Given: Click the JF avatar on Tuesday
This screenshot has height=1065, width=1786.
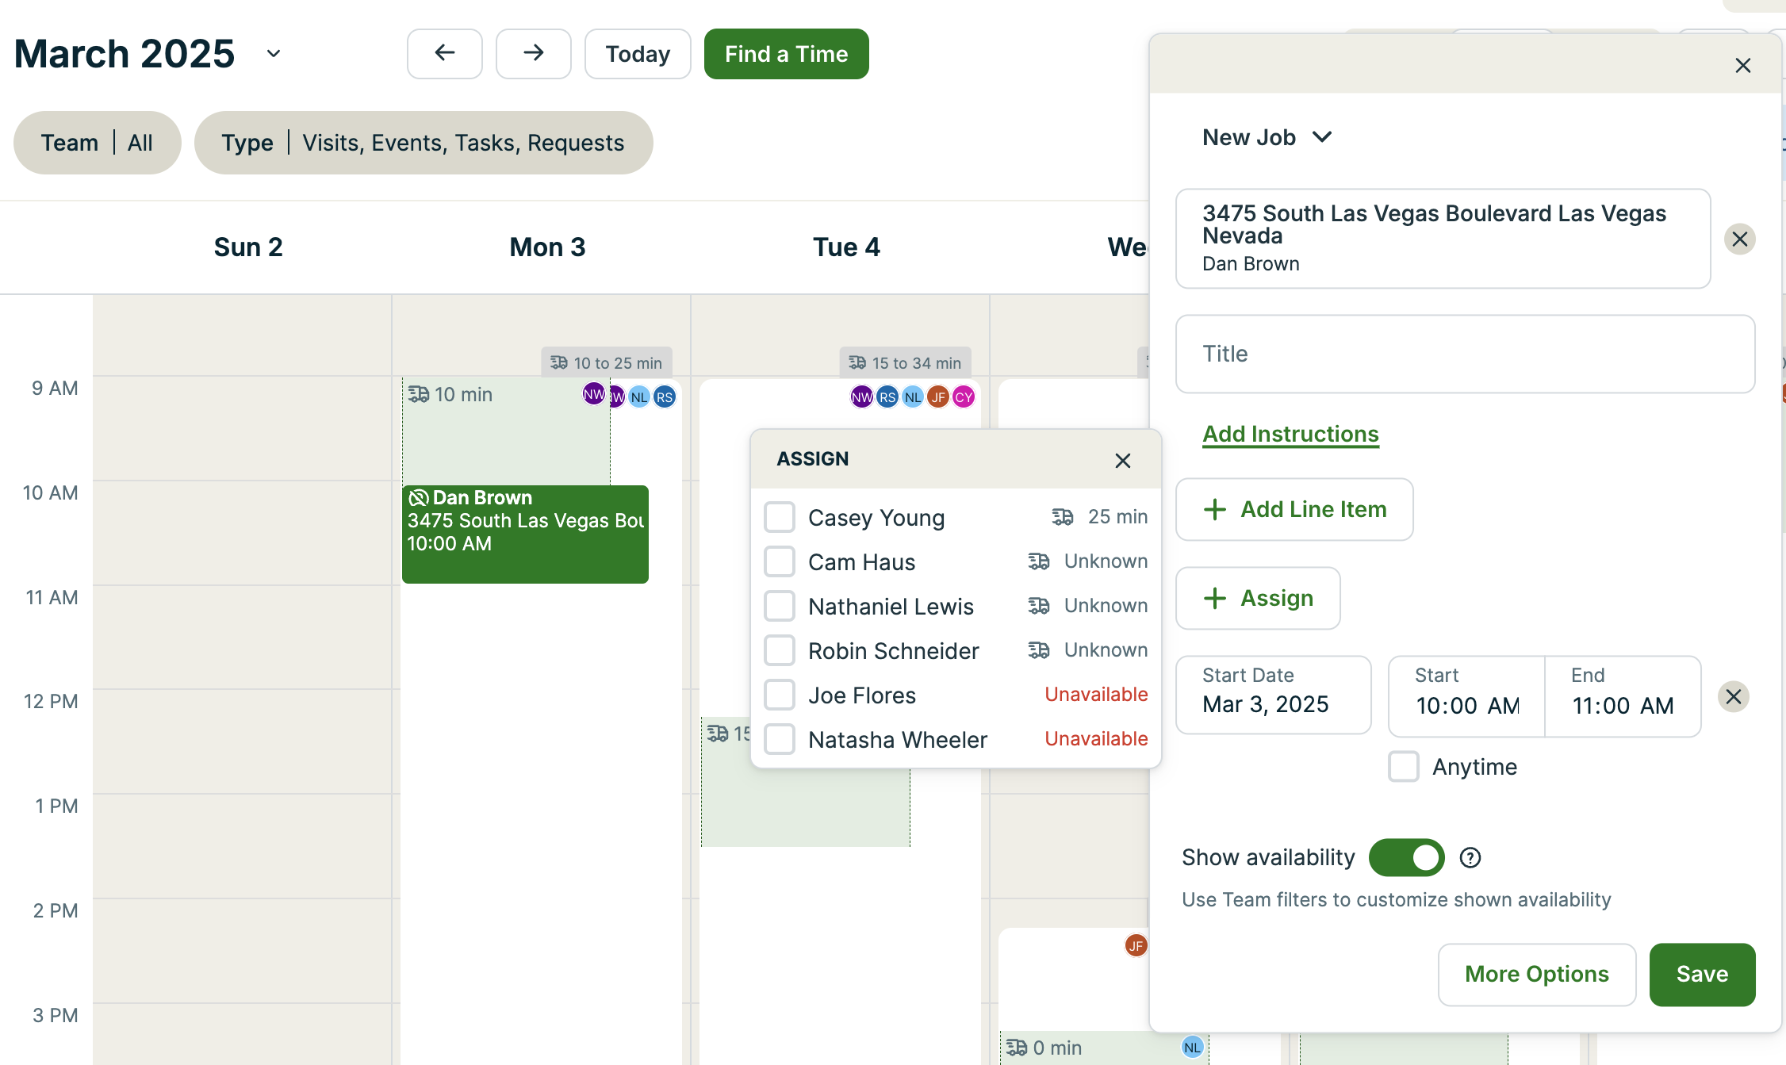Looking at the screenshot, I should tap(938, 397).
